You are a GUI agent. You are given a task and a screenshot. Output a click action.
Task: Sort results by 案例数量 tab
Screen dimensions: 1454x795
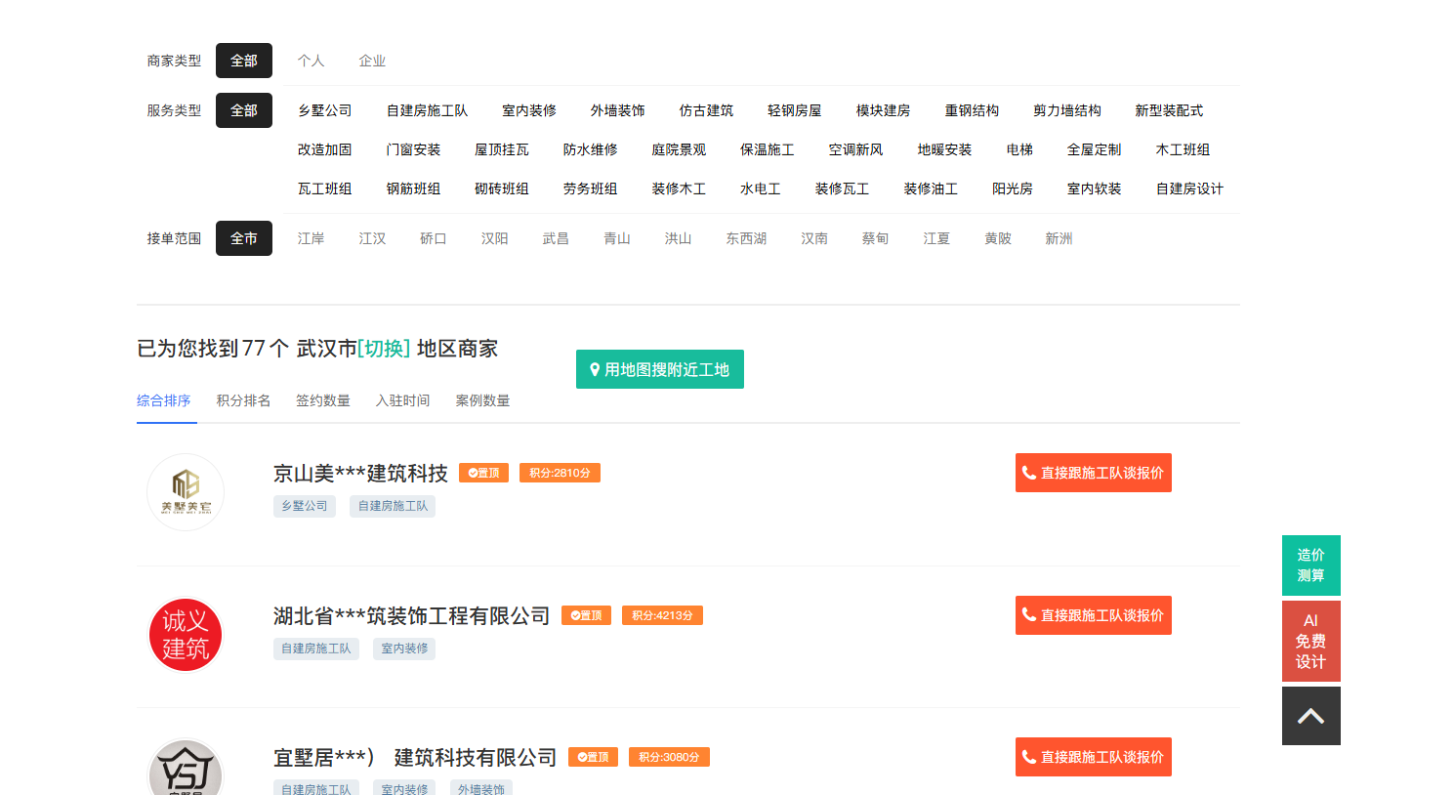point(483,400)
